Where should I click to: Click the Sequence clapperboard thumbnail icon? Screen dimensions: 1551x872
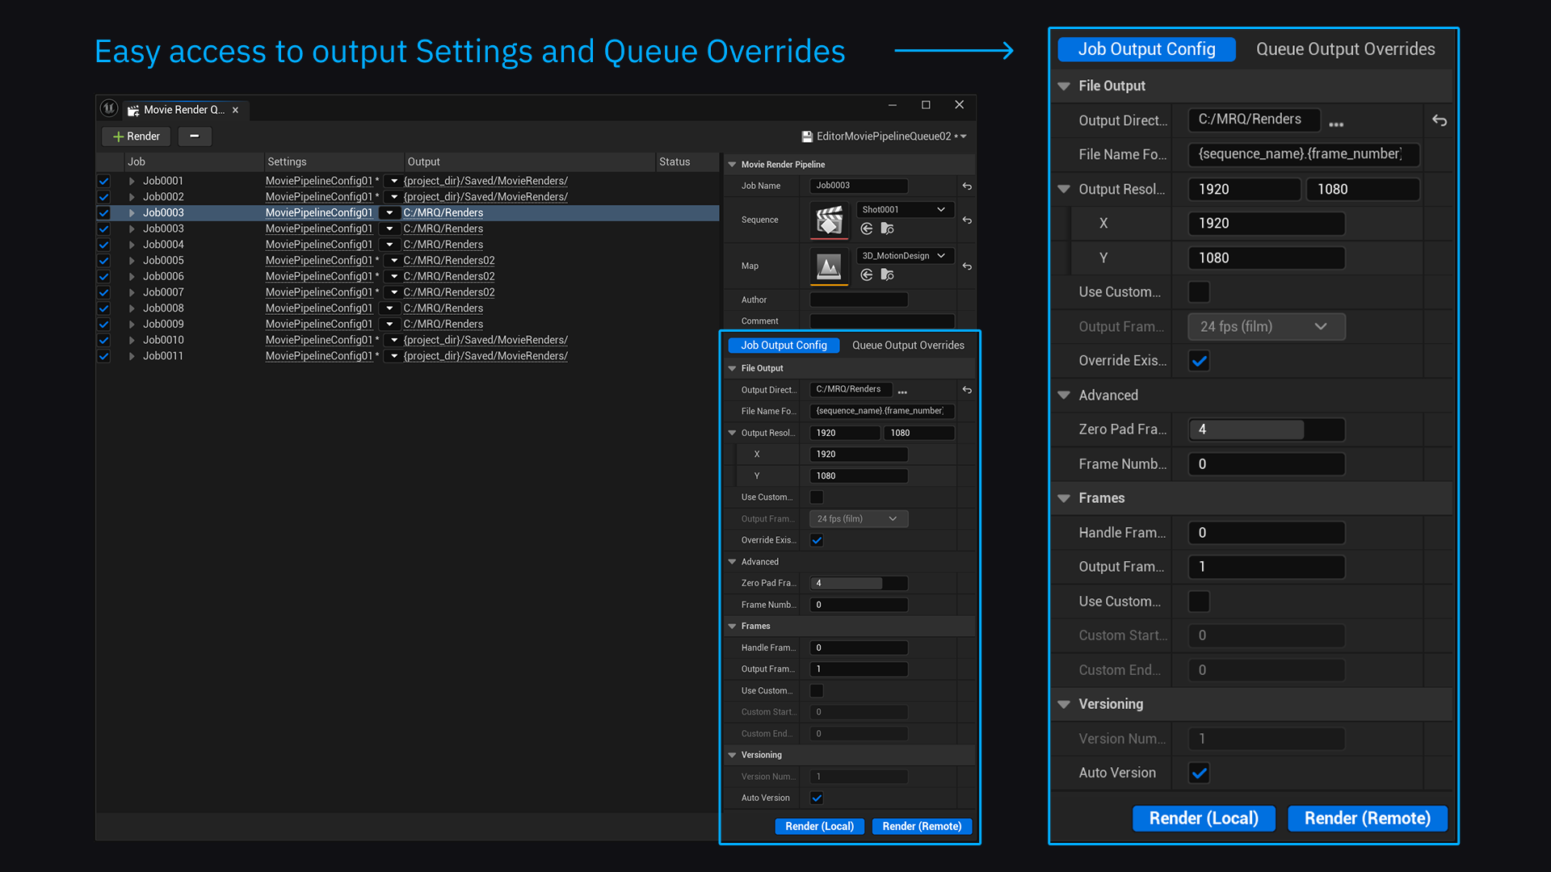(829, 220)
